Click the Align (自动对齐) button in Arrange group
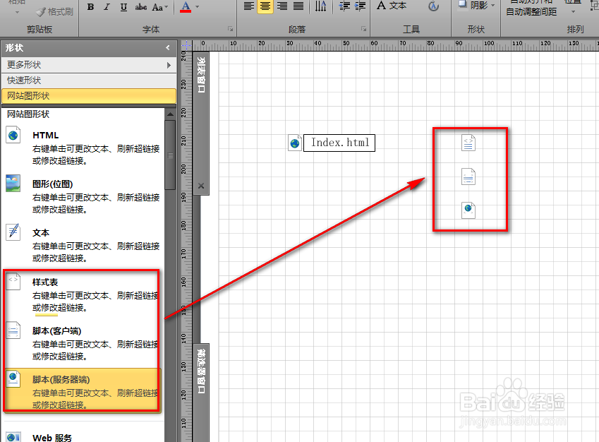This screenshot has width=599, height=442. [531, 2]
